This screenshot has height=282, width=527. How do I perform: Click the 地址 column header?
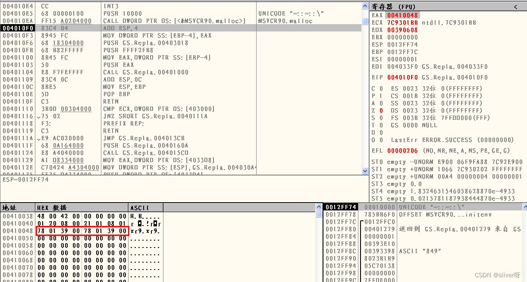pos(9,207)
